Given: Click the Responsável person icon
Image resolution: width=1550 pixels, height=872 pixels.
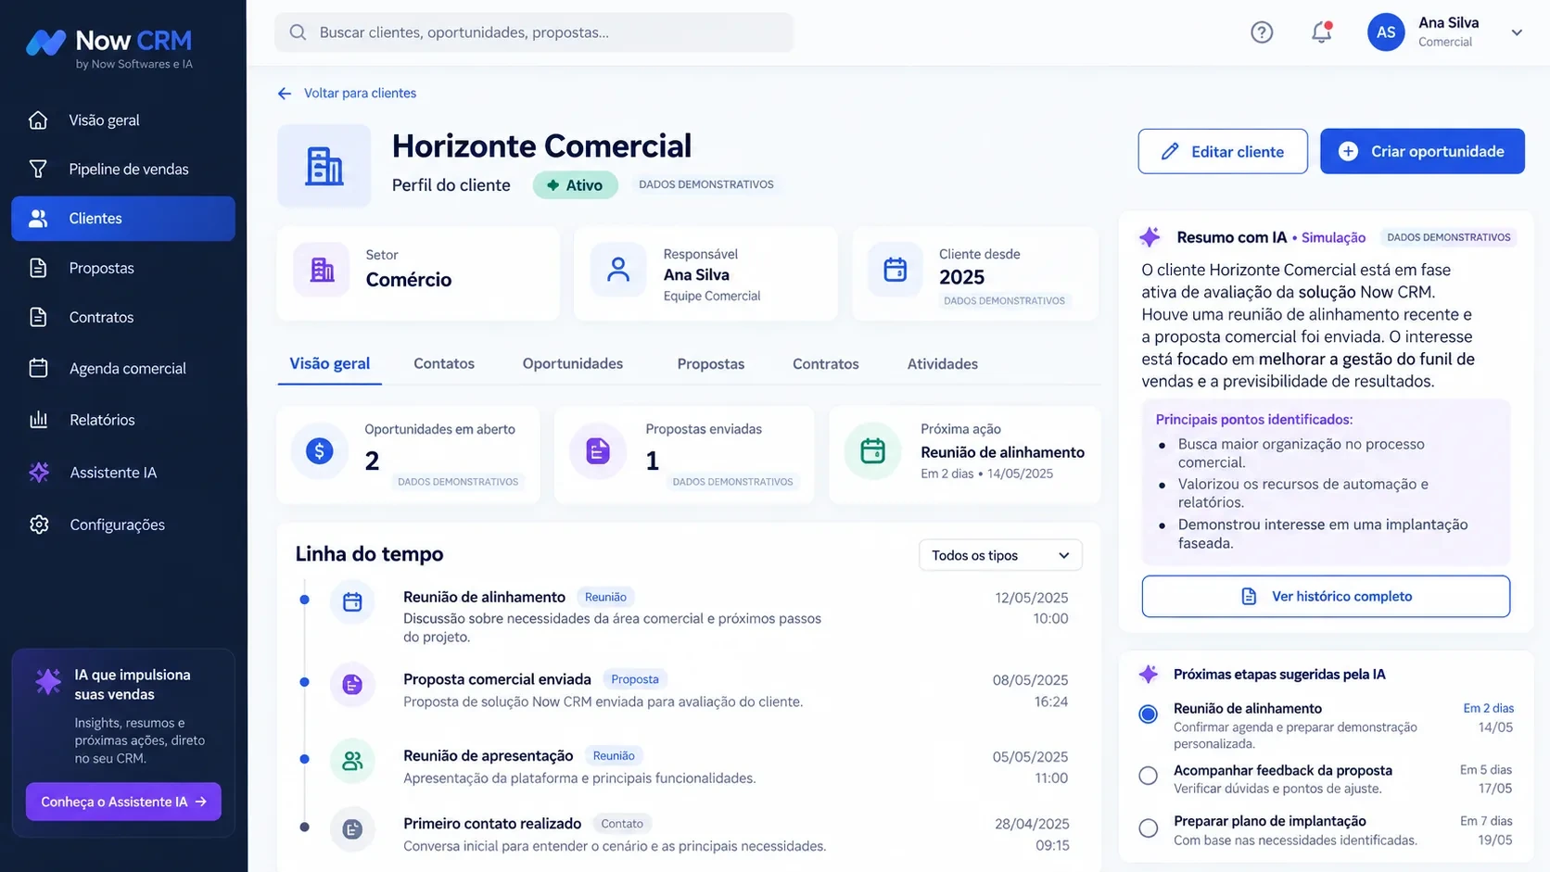Looking at the screenshot, I should [618, 270].
